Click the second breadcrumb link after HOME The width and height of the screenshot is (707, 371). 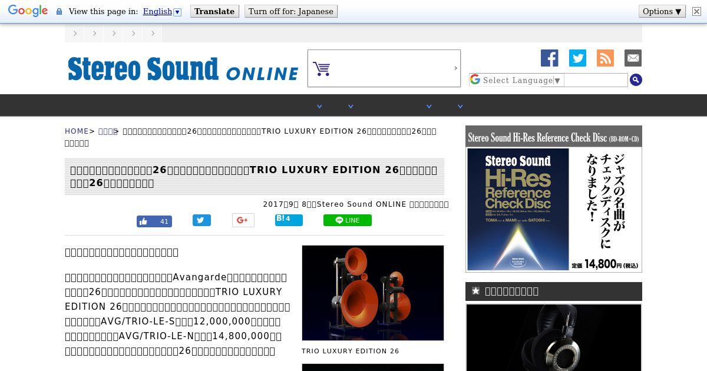point(107,131)
